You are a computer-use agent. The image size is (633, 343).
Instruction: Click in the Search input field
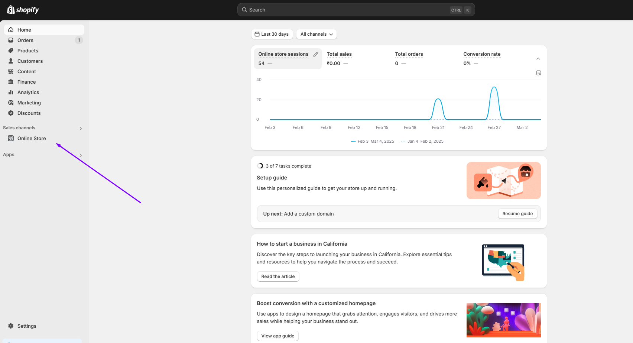pos(356,10)
